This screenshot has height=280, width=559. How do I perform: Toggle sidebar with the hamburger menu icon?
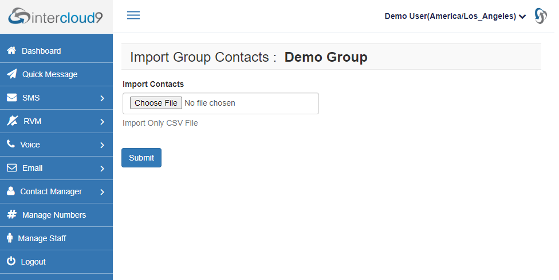133,15
